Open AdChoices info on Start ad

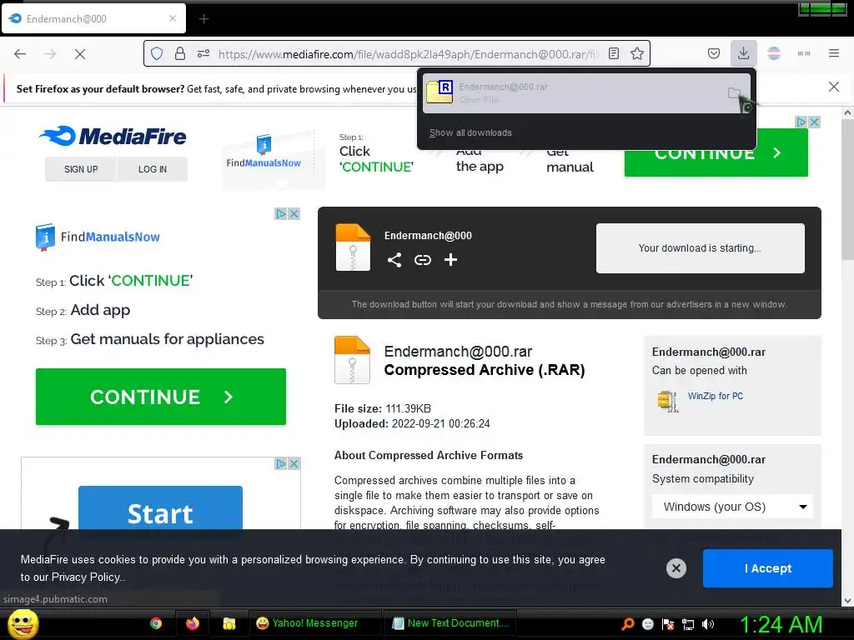pos(280,463)
